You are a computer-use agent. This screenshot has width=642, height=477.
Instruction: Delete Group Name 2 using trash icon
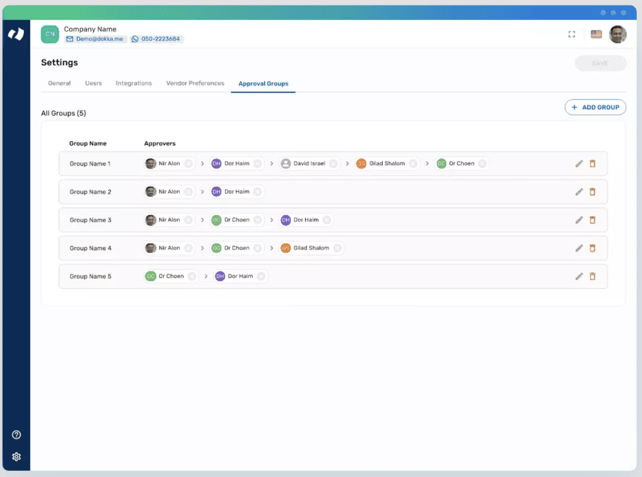click(592, 192)
